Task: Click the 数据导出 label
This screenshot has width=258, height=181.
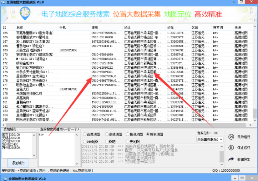Action: (x=243, y=160)
